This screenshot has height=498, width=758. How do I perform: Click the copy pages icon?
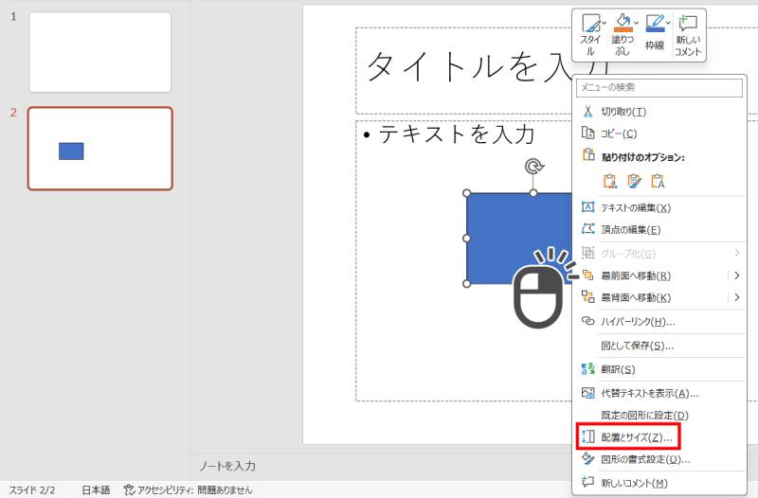point(587,133)
